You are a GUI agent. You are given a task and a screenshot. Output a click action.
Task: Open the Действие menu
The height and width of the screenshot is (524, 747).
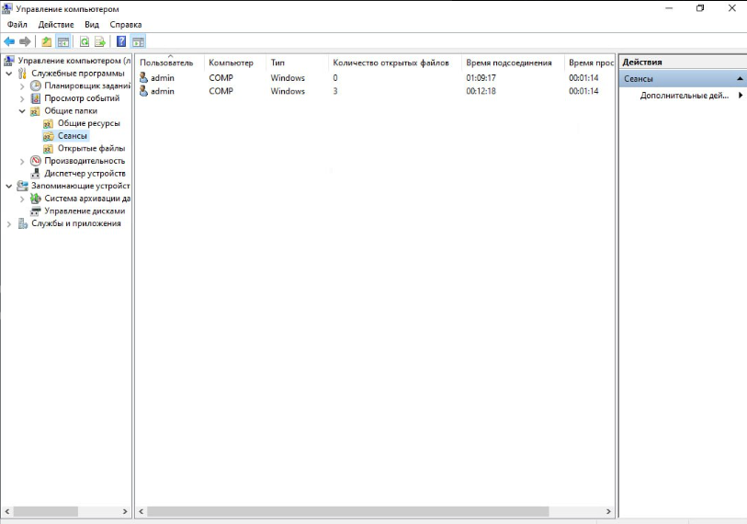56,25
